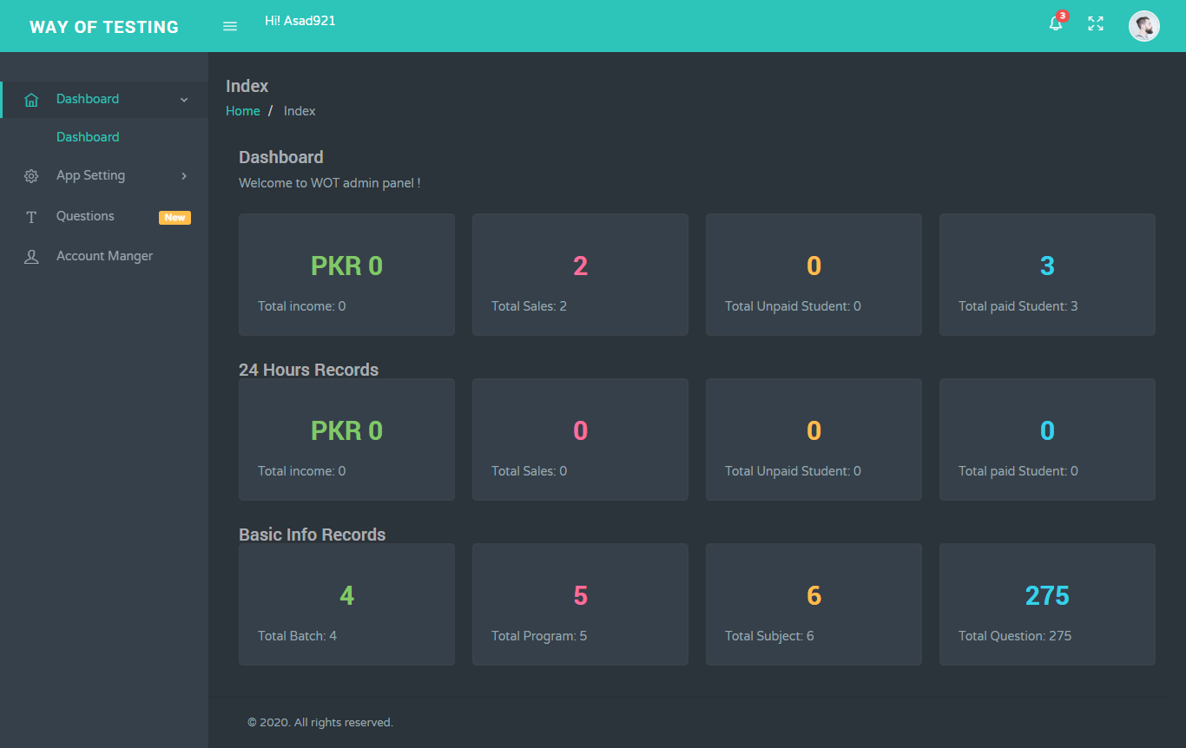Select the Total Question 275 card

pyautogui.click(x=1047, y=604)
